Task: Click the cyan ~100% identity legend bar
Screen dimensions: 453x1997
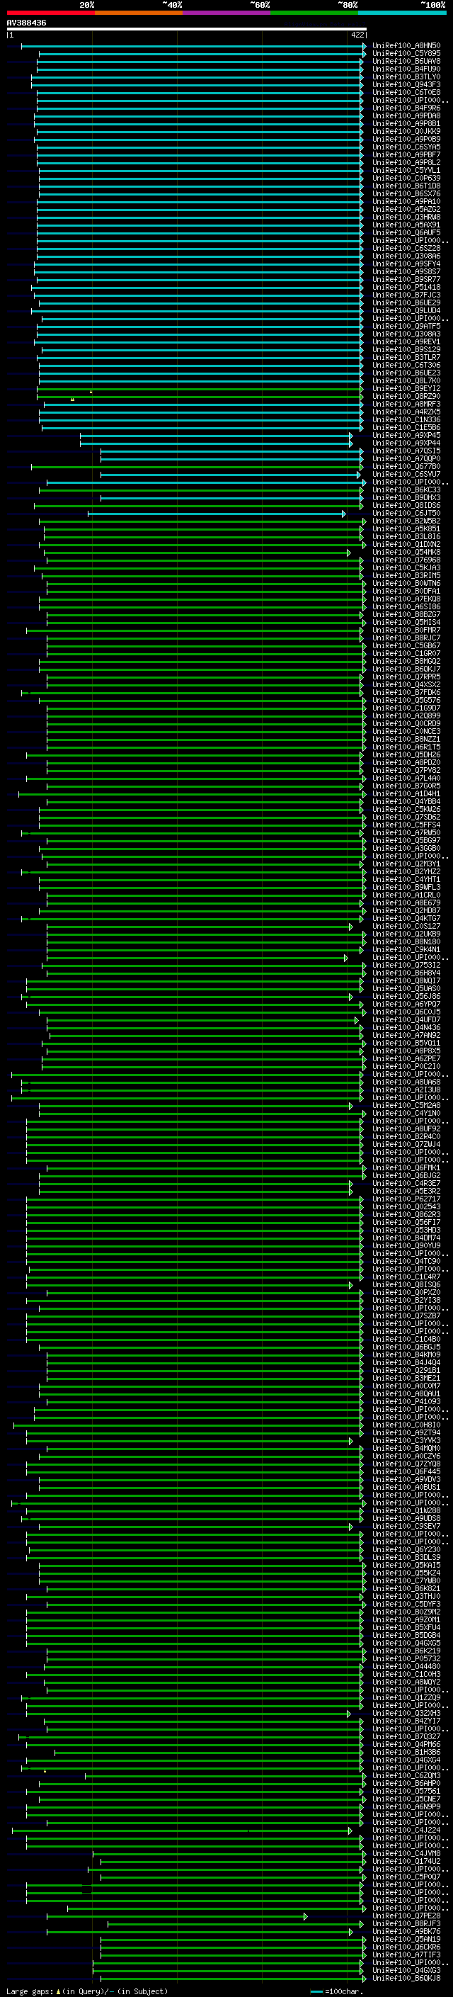Action: click(x=402, y=13)
